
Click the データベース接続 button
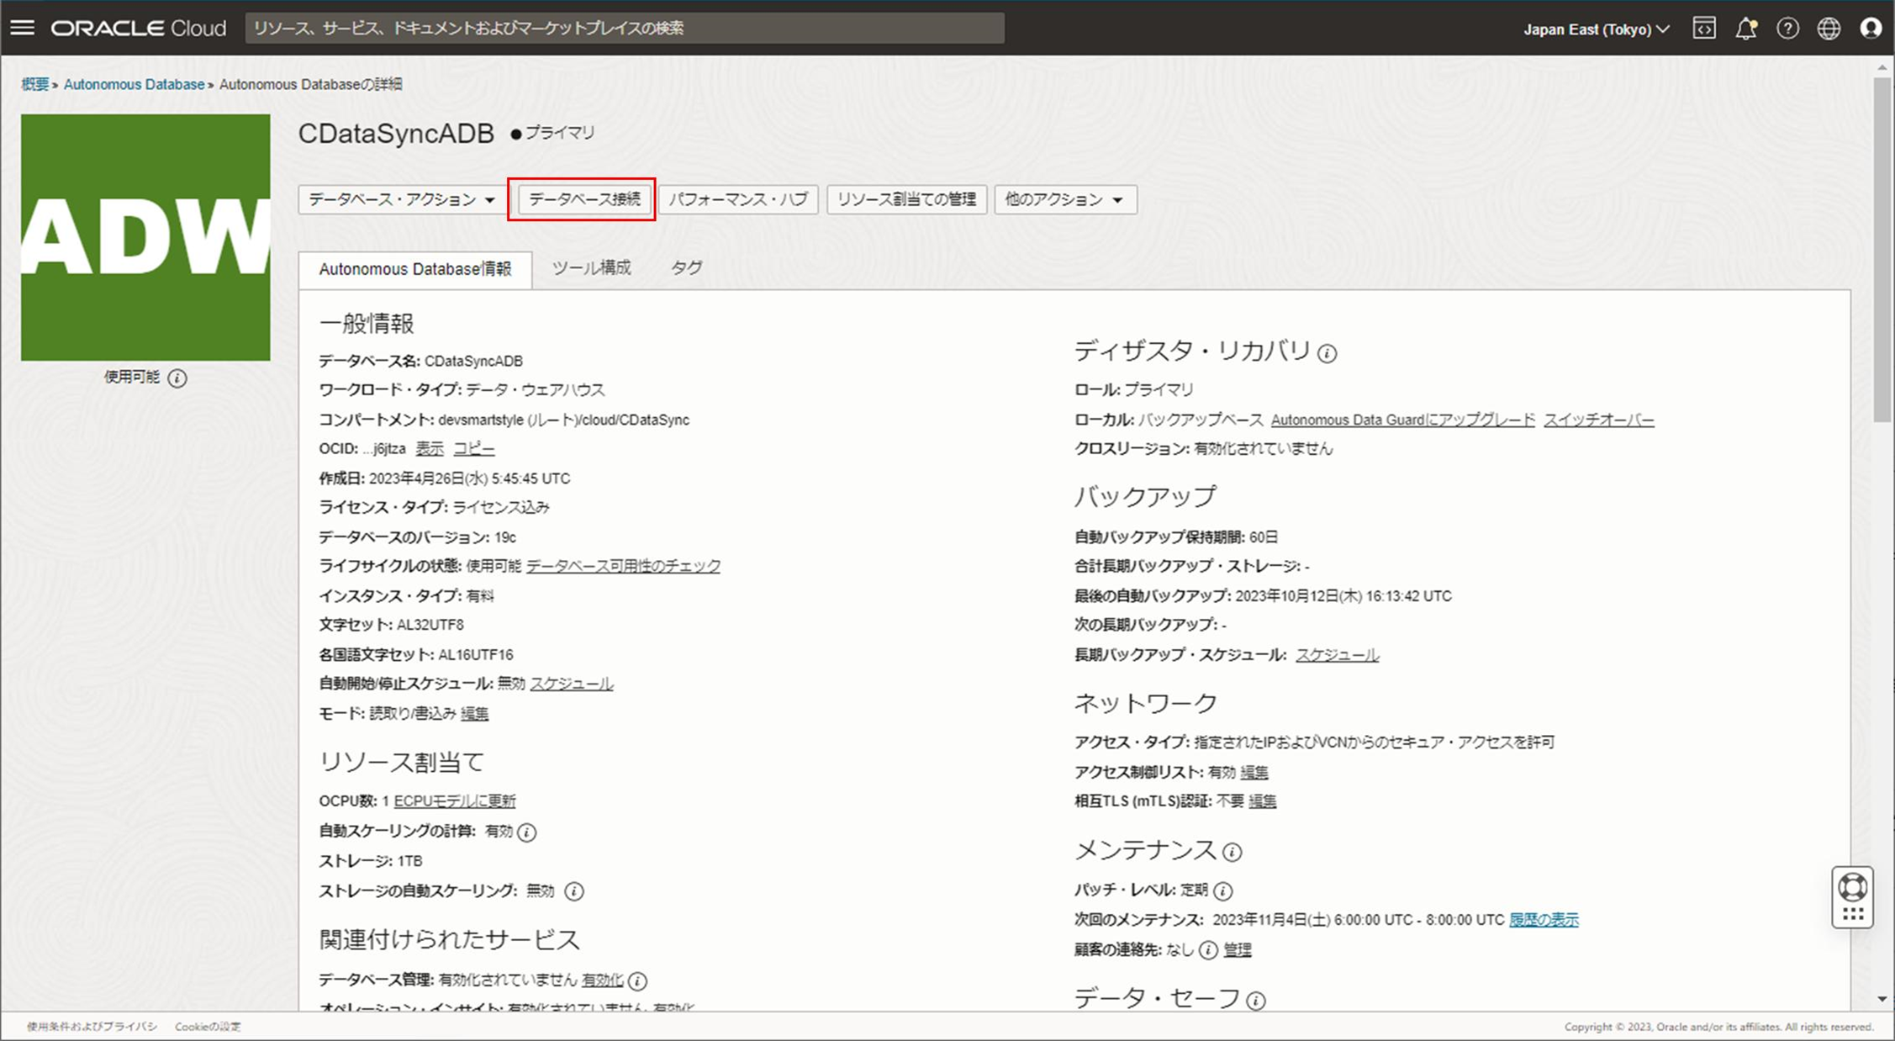(x=584, y=199)
